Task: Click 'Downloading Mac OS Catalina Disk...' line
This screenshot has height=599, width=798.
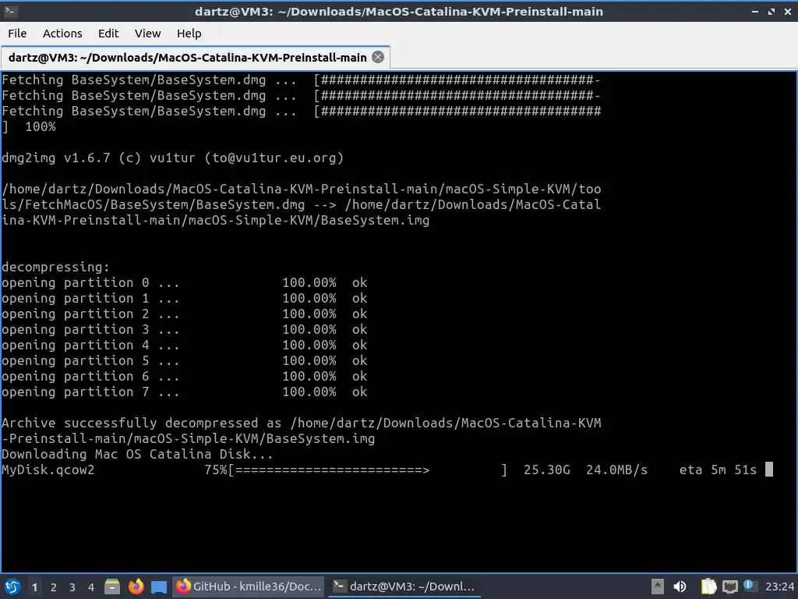Action: point(137,454)
